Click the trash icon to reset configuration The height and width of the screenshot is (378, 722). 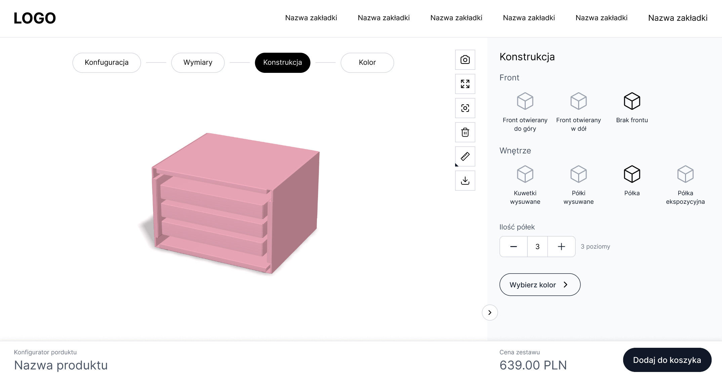point(465,132)
